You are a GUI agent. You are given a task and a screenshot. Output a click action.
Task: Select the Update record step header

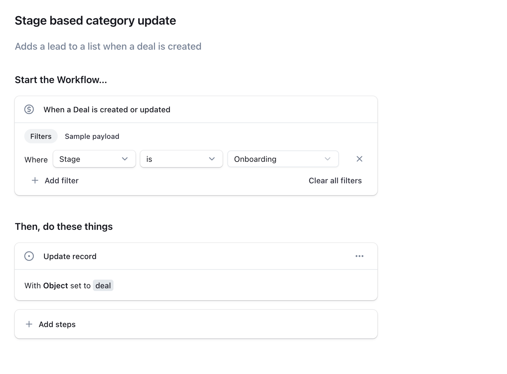(x=70, y=256)
